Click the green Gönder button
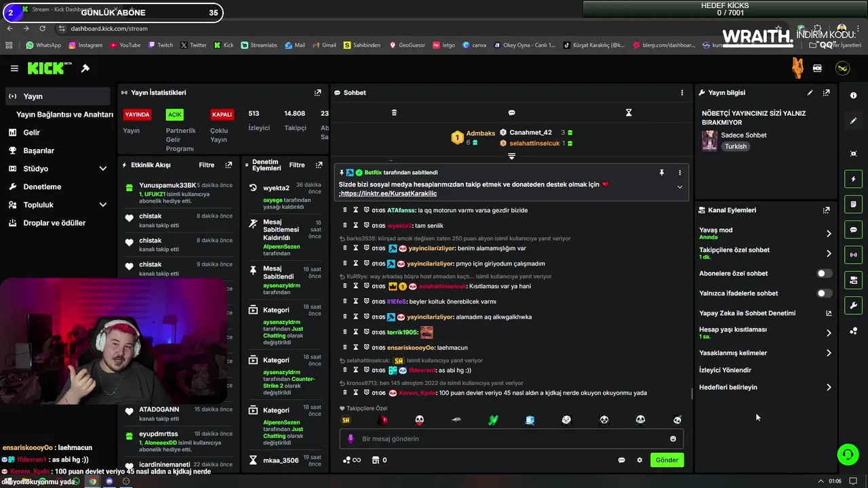The width and height of the screenshot is (868, 488). [667, 460]
